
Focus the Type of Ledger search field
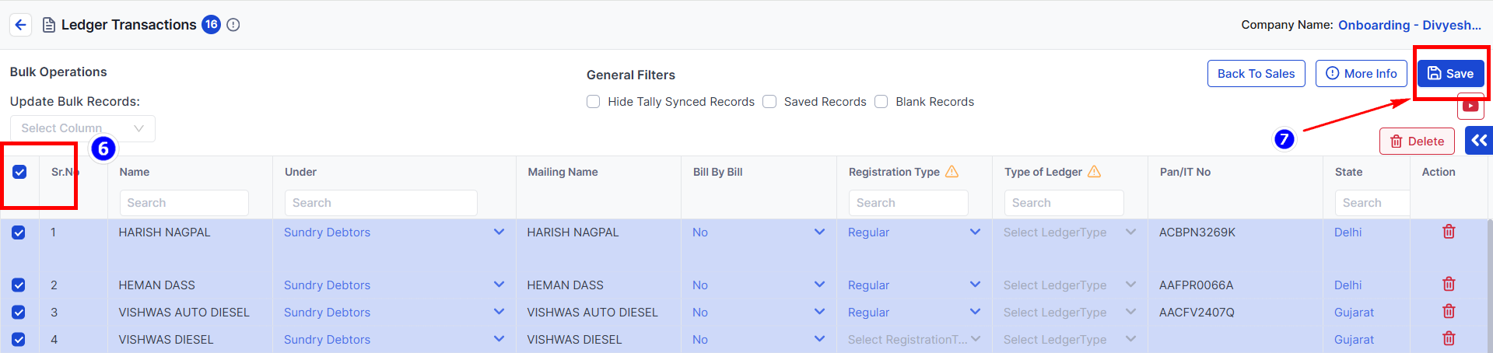point(1064,203)
